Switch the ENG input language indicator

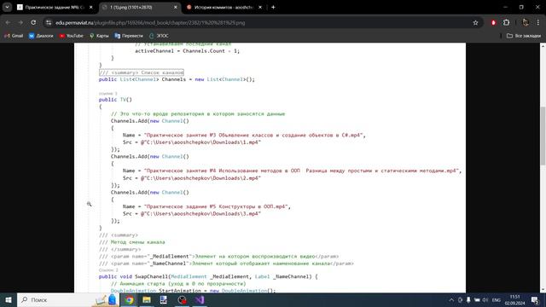(x=497, y=299)
